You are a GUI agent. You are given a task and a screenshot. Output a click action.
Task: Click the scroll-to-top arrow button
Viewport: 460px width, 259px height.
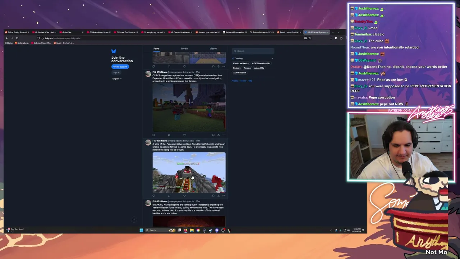pyautogui.click(x=134, y=219)
